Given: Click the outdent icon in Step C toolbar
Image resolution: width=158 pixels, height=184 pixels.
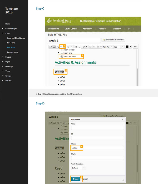Looking at the screenshot, I should [x=94, y=47].
